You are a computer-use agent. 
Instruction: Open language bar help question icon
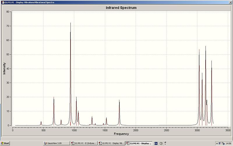pos(161,143)
